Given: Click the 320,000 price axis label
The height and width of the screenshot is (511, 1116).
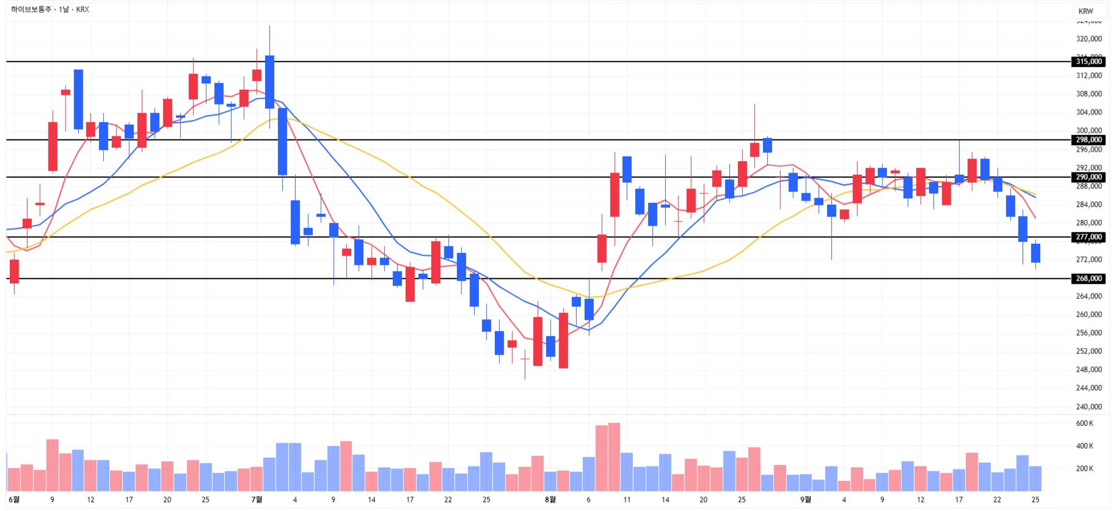Looking at the screenshot, I should (x=1089, y=39).
